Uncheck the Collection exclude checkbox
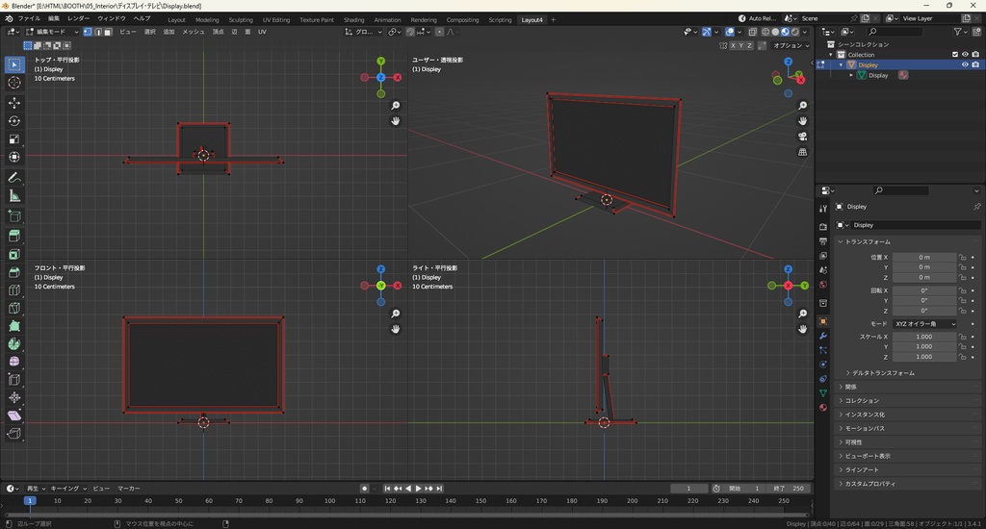The height and width of the screenshot is (529, 986). click(x=955, y=55)
